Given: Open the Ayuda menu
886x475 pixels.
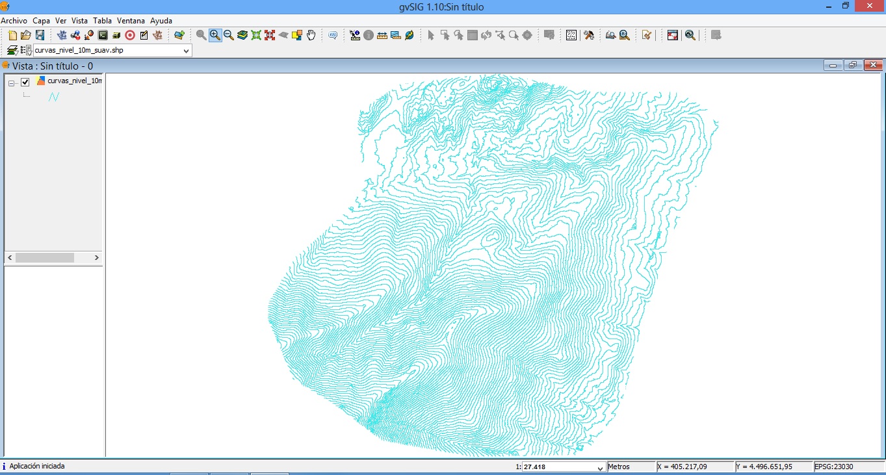Looking at the screenshot, I should tap(161, 21).
